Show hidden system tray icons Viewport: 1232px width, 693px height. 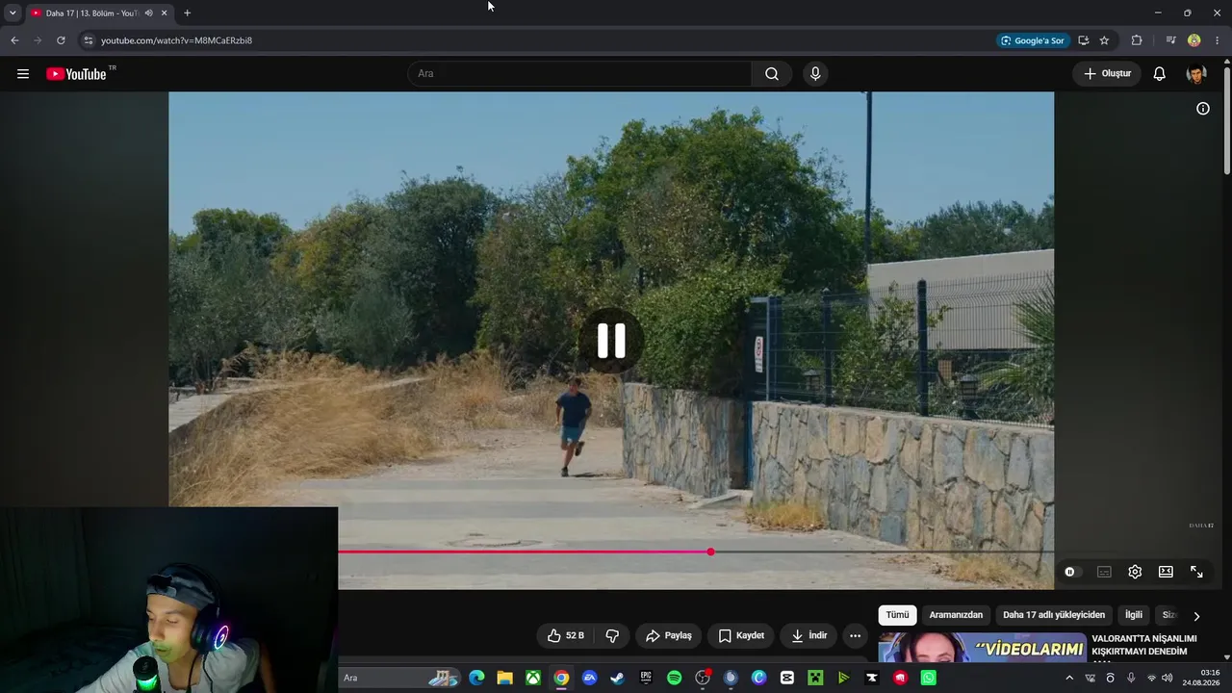point(1069,678)
